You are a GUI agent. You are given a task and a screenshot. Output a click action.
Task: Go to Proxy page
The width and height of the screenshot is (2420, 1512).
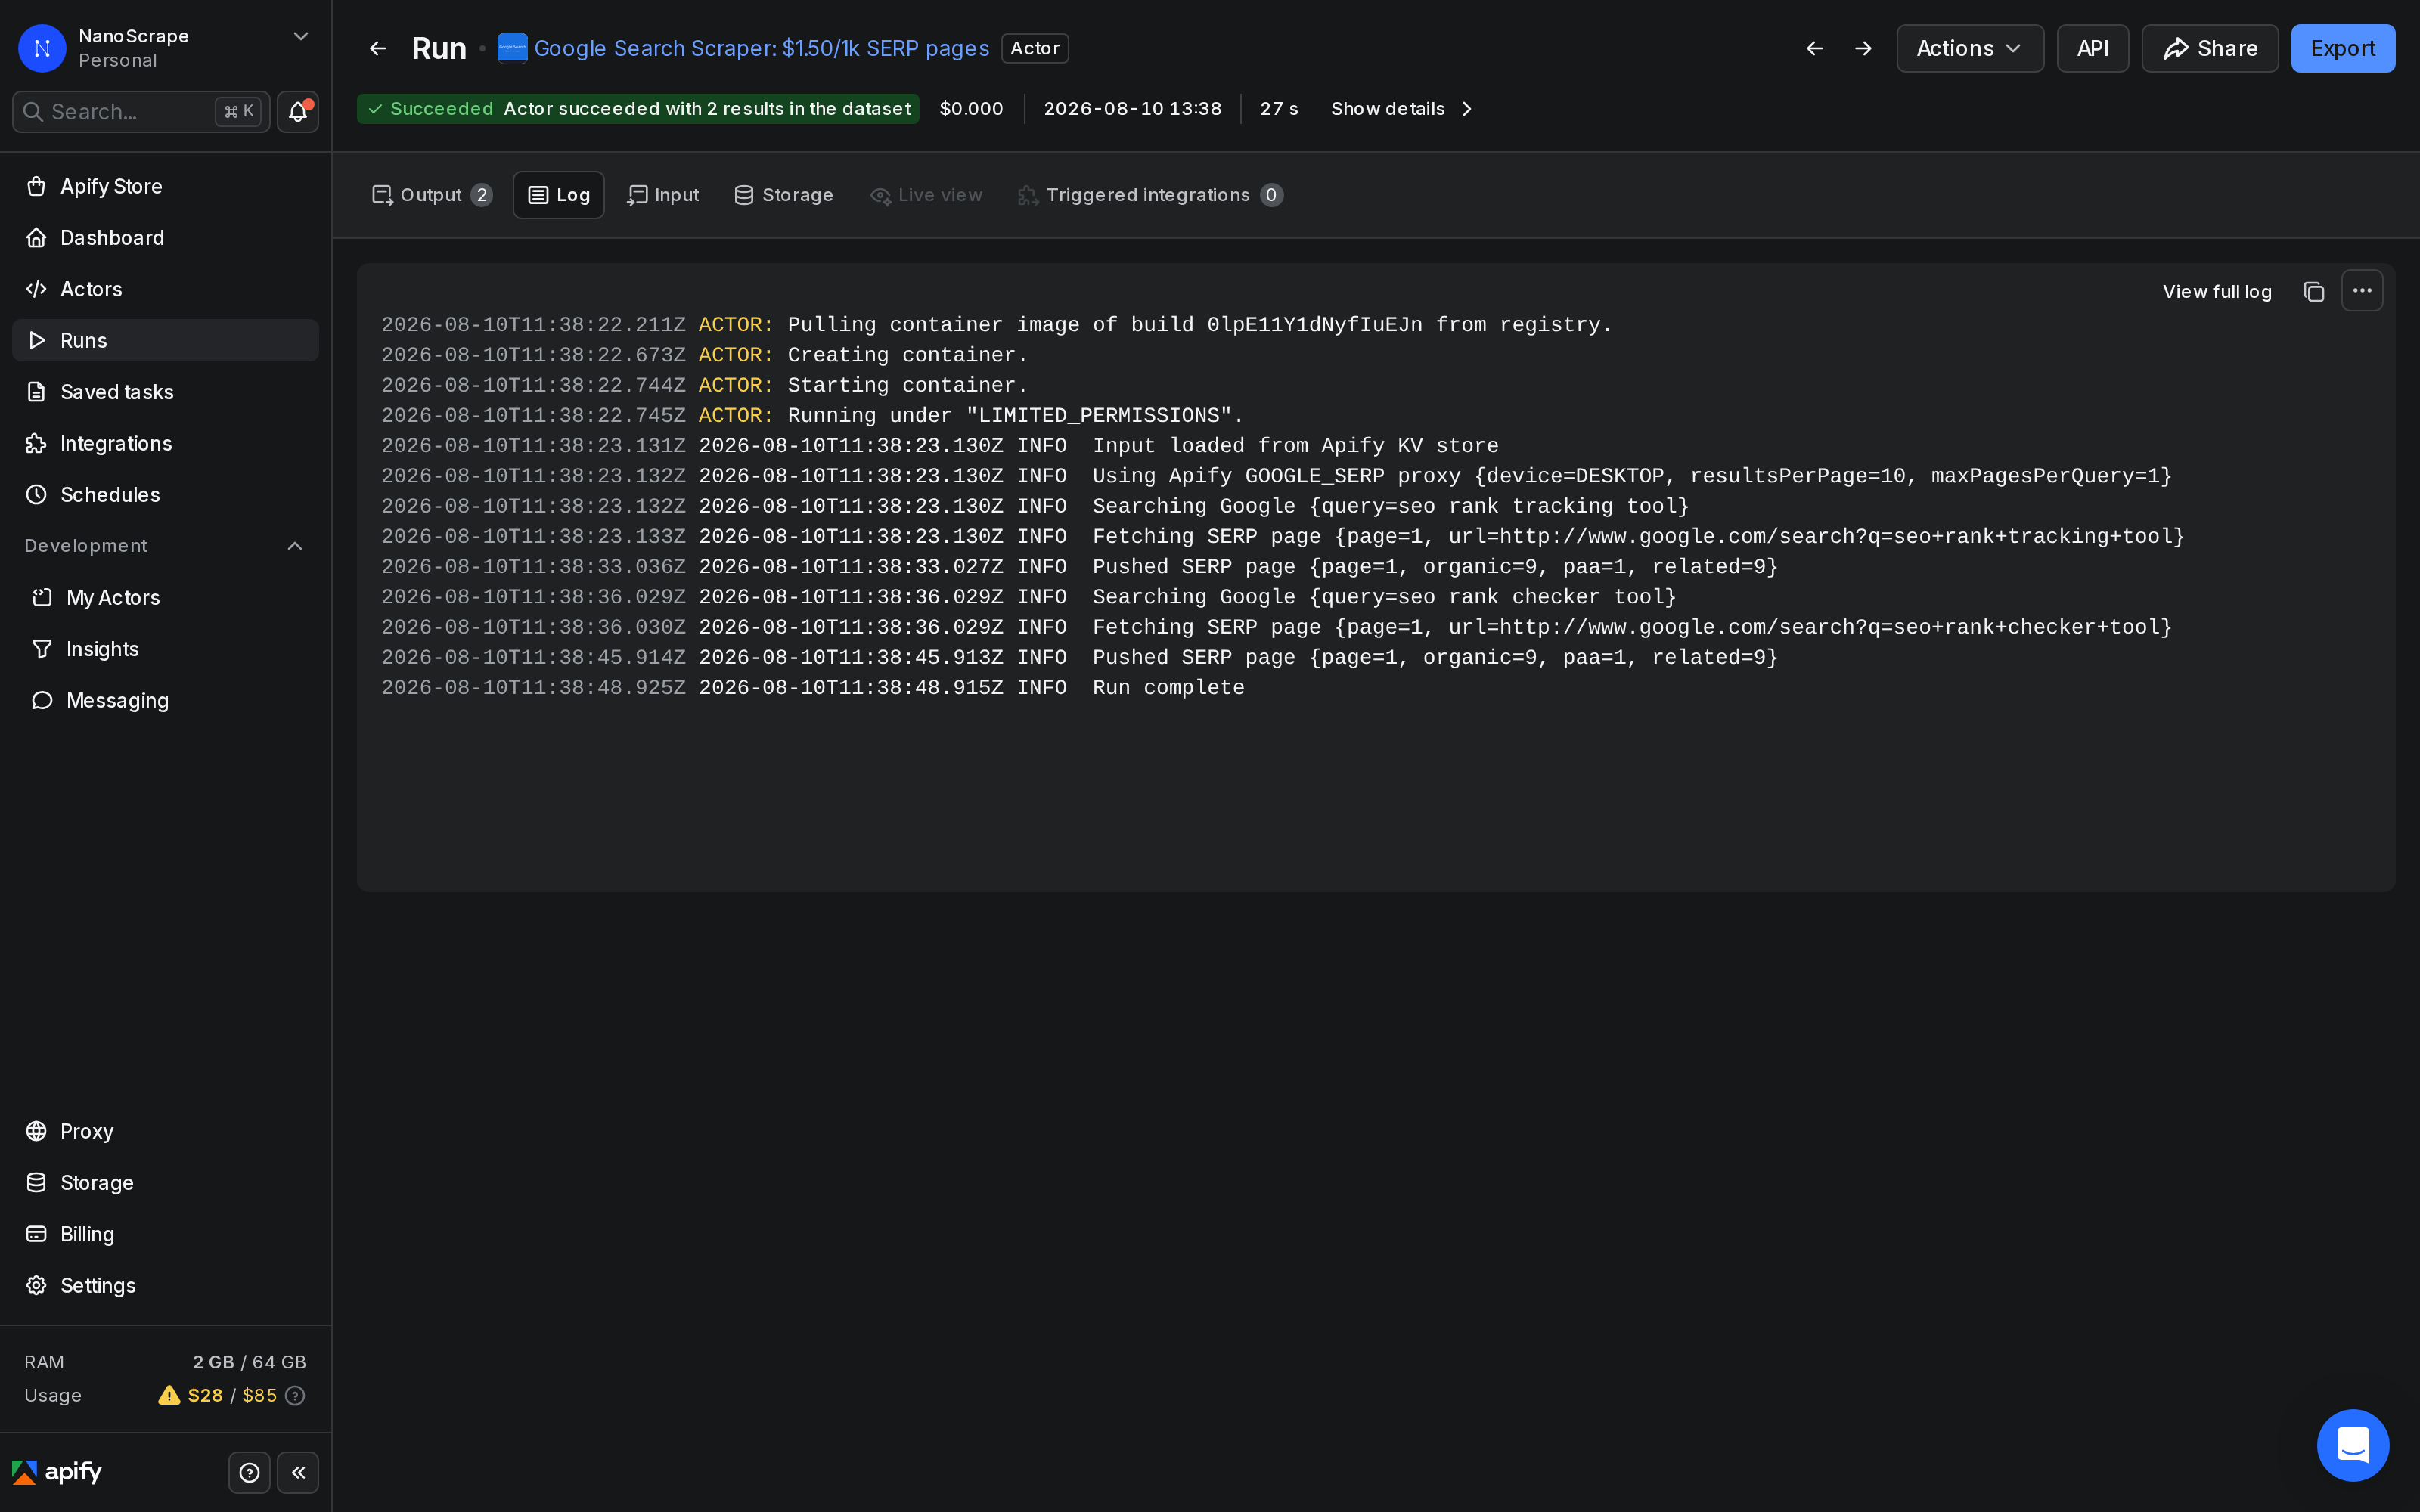pos(165,1131)
